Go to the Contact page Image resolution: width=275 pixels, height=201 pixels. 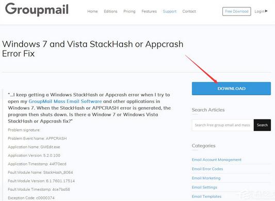pos(189,11)
